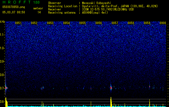Click the 0.8 kHz axis label
This screenshot has height=107, width=169.
2,75
